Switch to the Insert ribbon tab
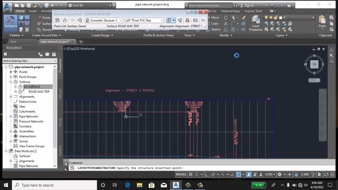338x190 pixels. click(x=33, y=11)
